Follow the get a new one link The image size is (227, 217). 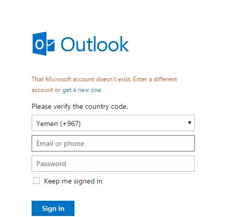coord(82,90)
